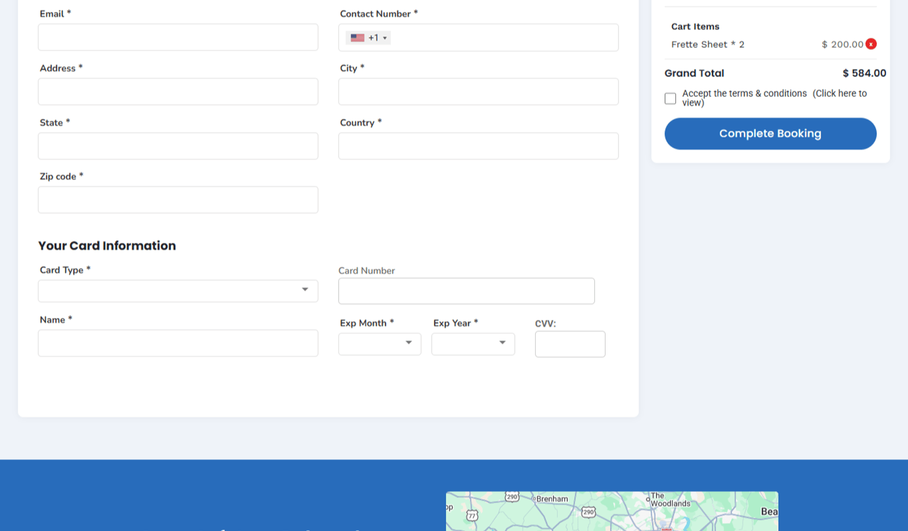This screenshot has width=908, height=531.
Task: Open the Exp Year dropdown
Action: click(x=473, y=344)
